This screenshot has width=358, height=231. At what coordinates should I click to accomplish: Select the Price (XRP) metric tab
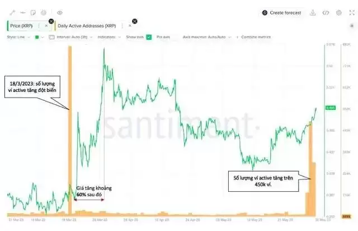[22, 26]
